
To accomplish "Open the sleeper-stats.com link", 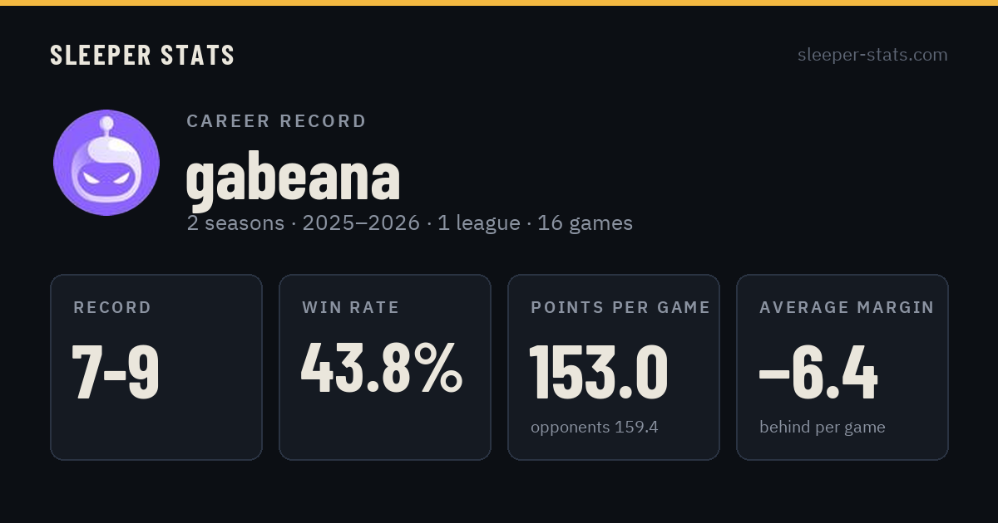I will point(872,55).
